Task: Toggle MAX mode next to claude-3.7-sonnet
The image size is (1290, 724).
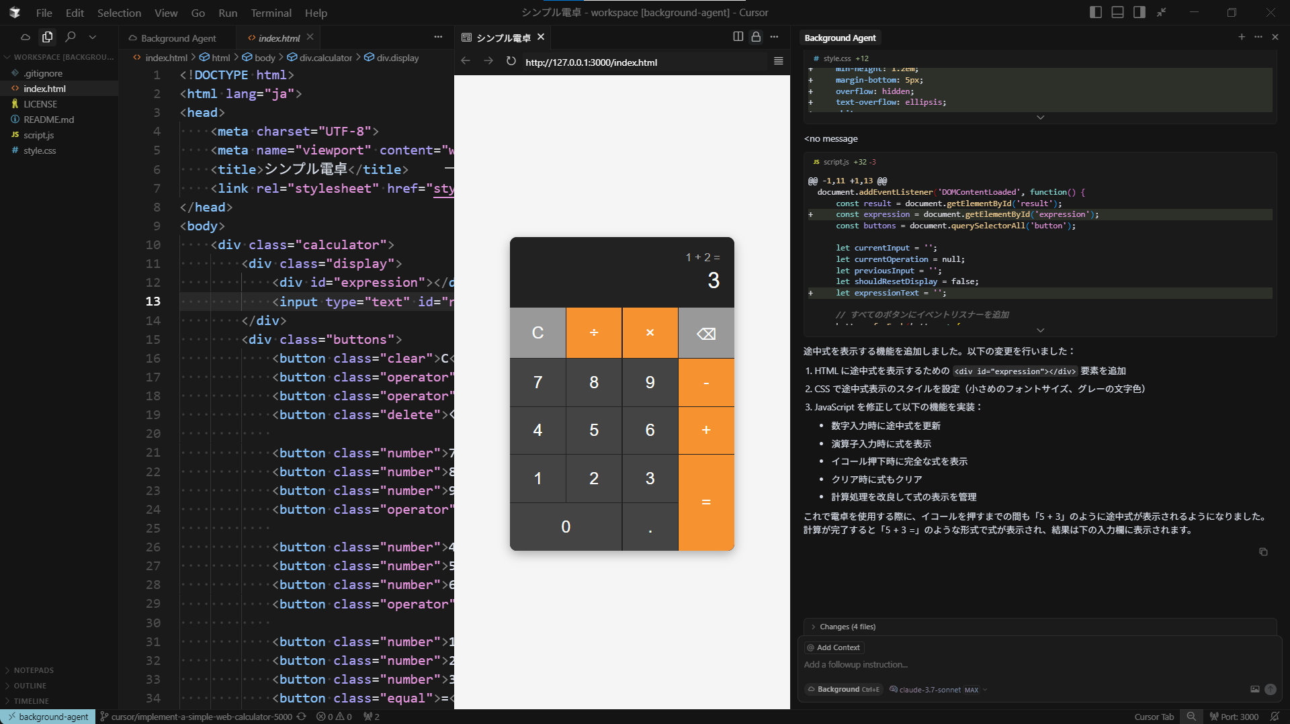Action: (970, 690)
